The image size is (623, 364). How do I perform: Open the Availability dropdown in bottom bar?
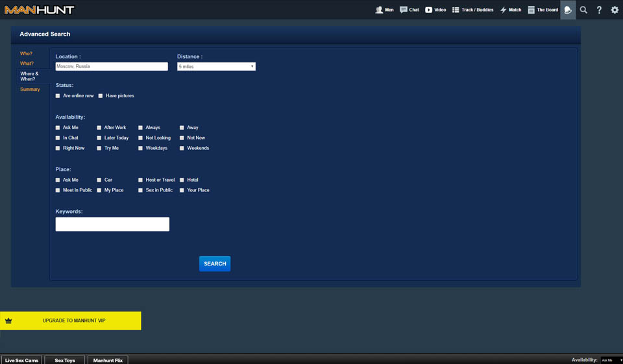pyautogui.click(x=611, y=360)
